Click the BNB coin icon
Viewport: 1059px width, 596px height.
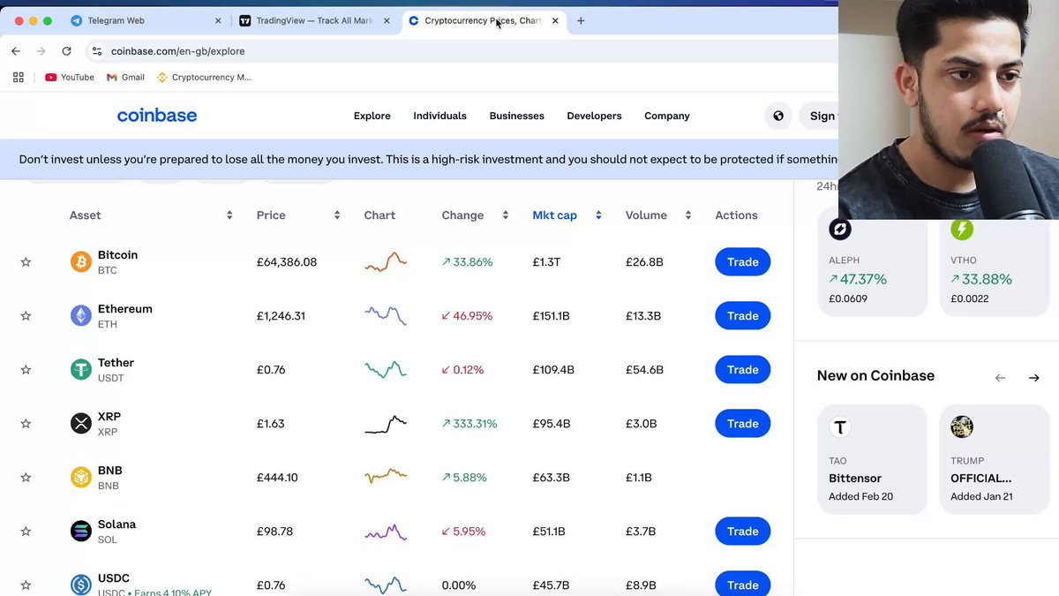click(x=81, y=478)
